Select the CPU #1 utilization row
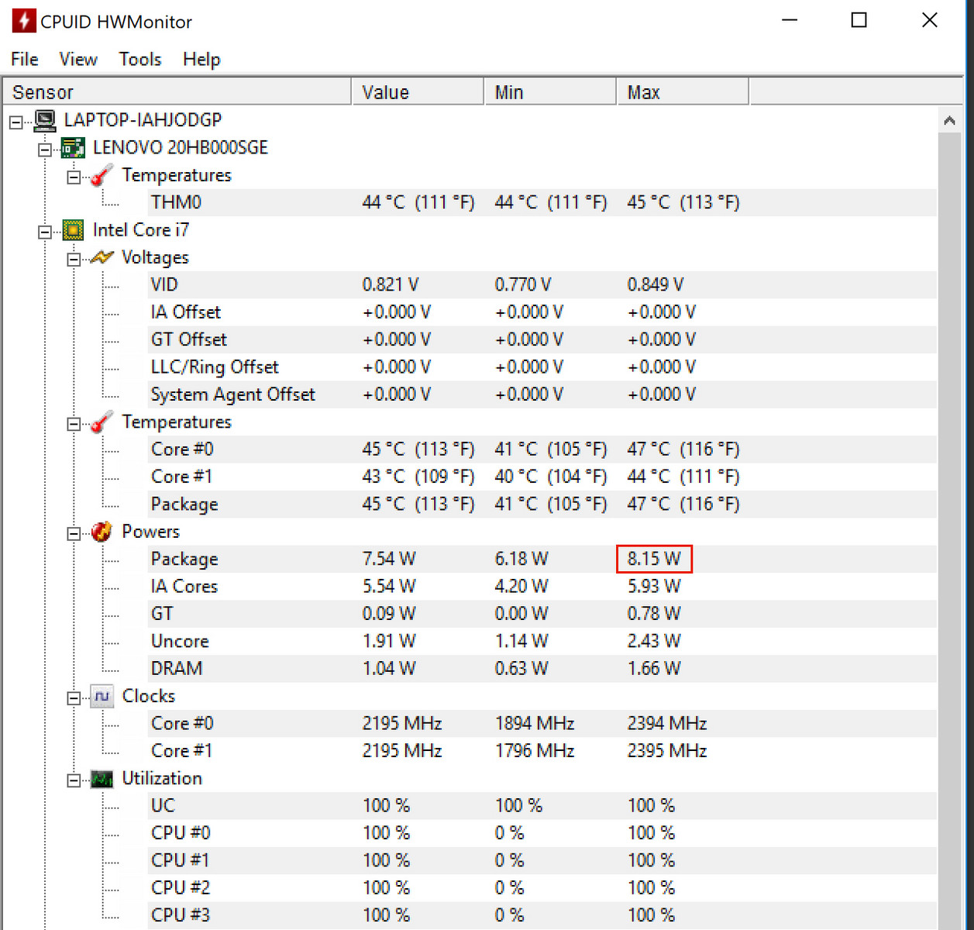This screenshot has height=930, width=974. (542, 861)
